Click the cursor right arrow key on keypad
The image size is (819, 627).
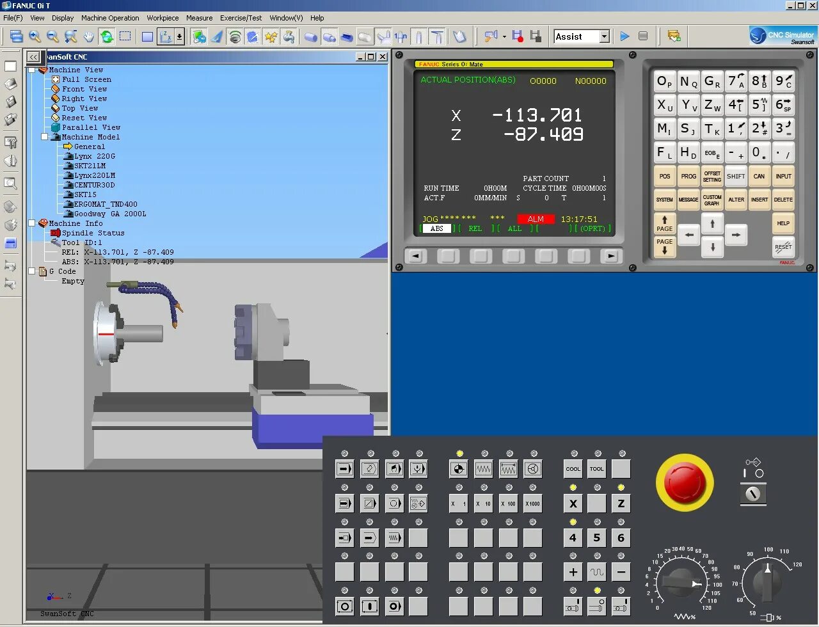click(736, 235)
